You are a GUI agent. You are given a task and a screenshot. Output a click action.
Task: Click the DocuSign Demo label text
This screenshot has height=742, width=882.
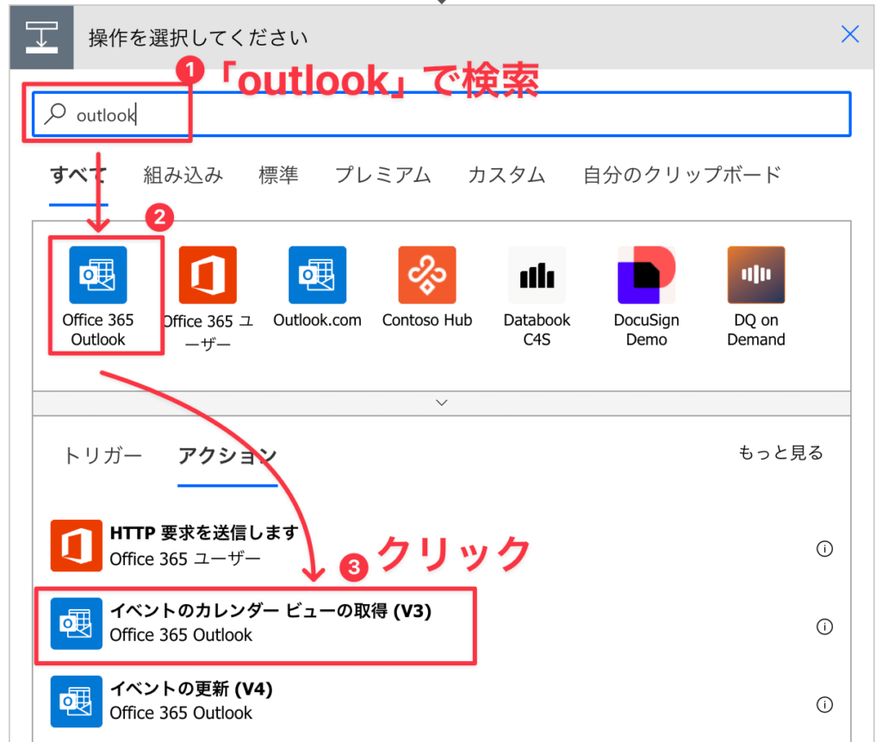646,330
